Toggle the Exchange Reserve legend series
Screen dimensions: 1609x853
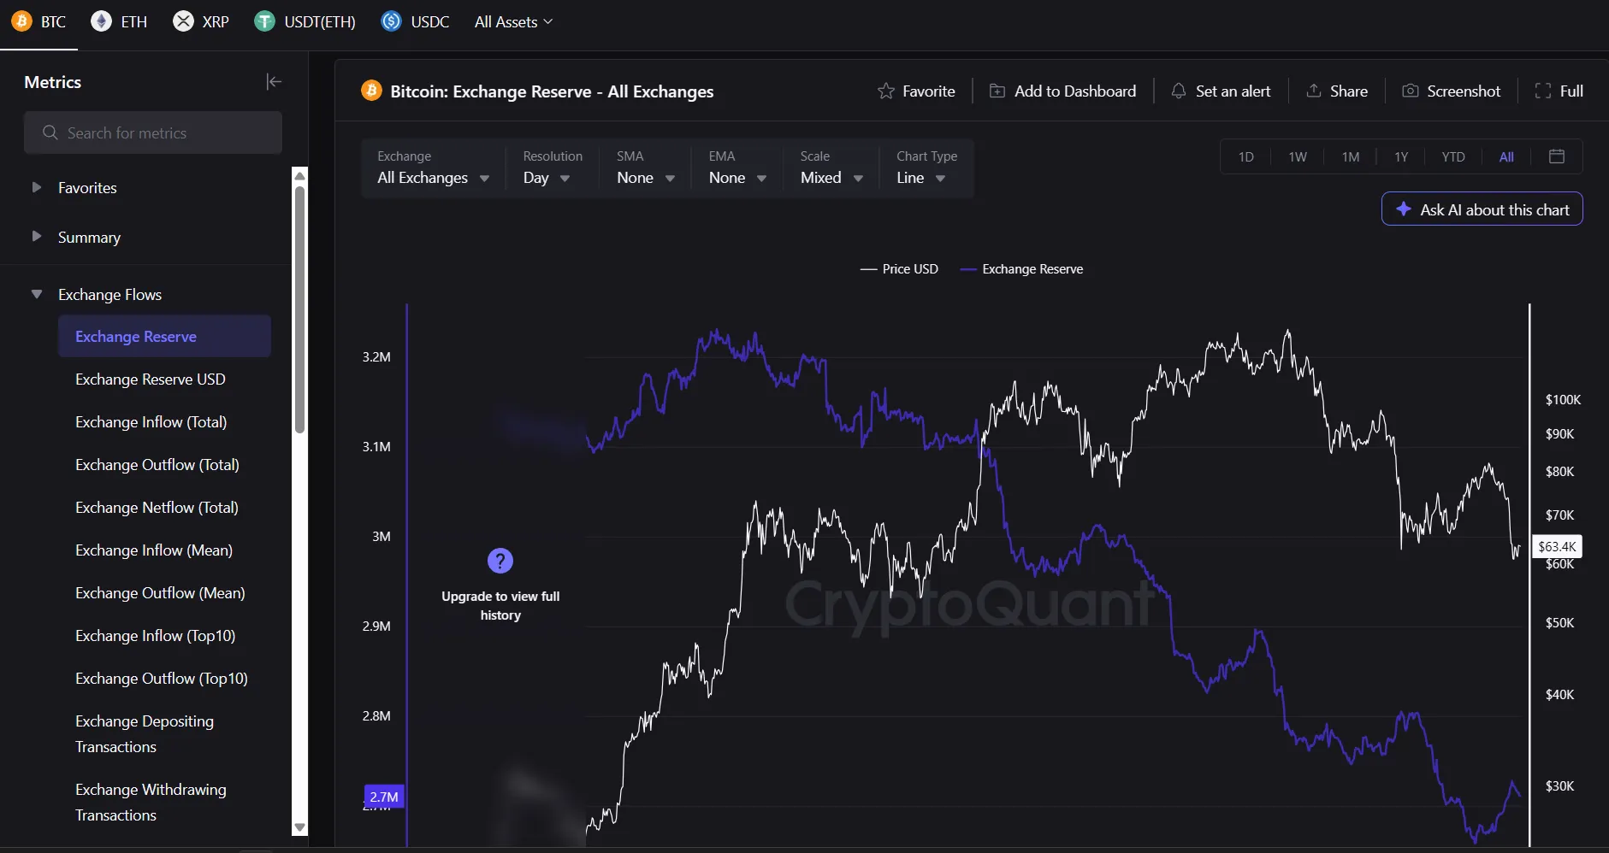(x=1021, y=268)
